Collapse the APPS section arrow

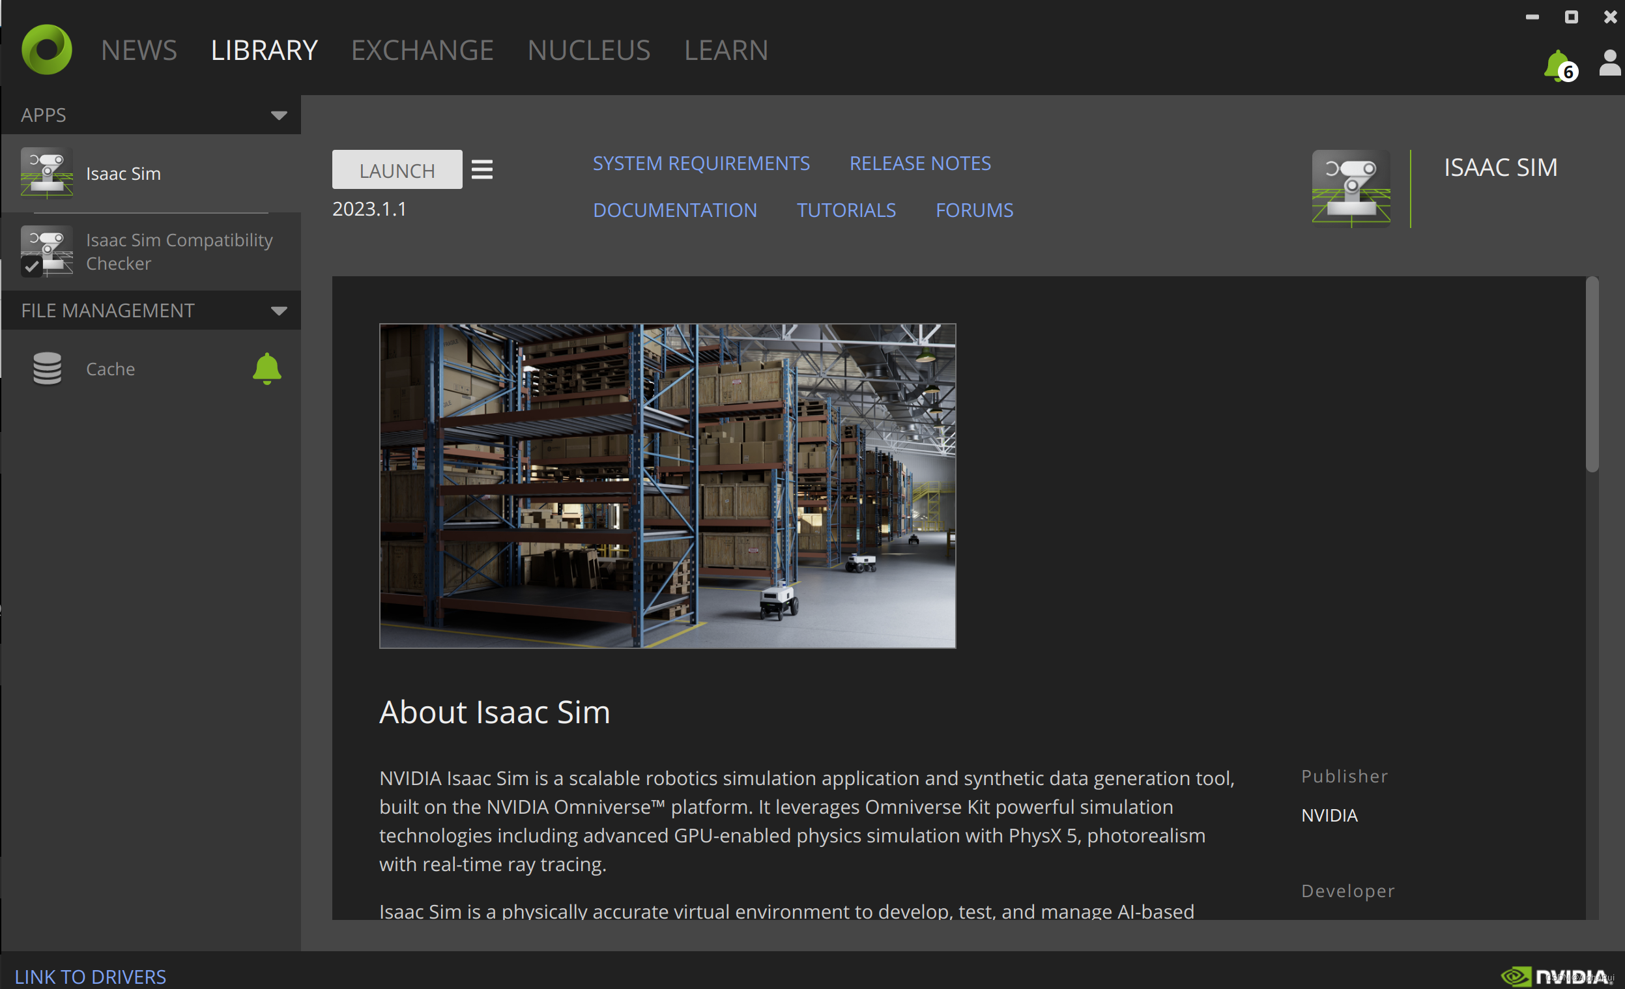pos(279,115)
